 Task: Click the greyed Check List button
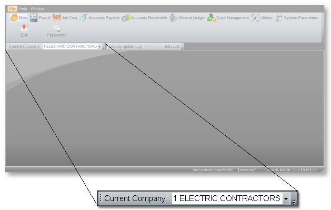click(x=153, y=46)
